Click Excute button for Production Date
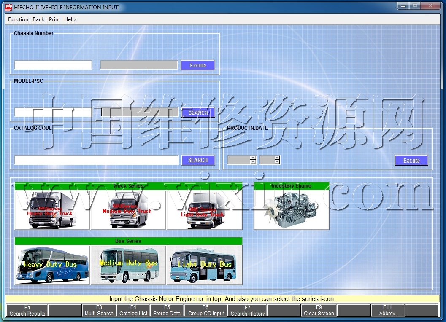446x322 pixels. pos(411,161)
